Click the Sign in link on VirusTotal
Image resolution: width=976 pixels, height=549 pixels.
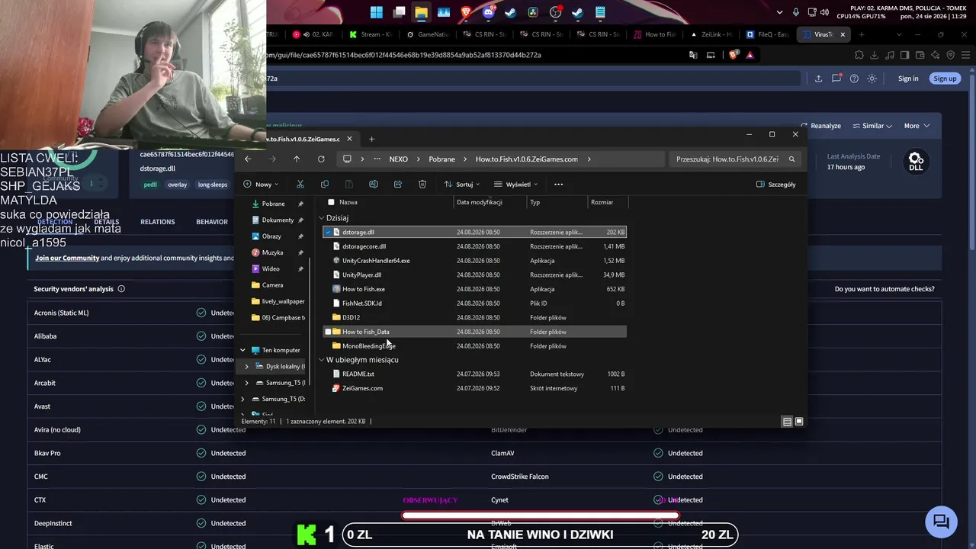tap(908, 79)
